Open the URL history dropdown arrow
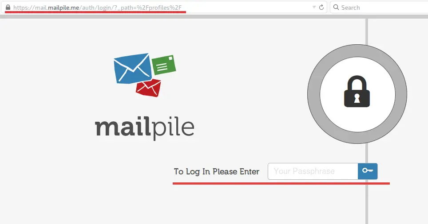The image size is (428, 224). pos(314,8)
